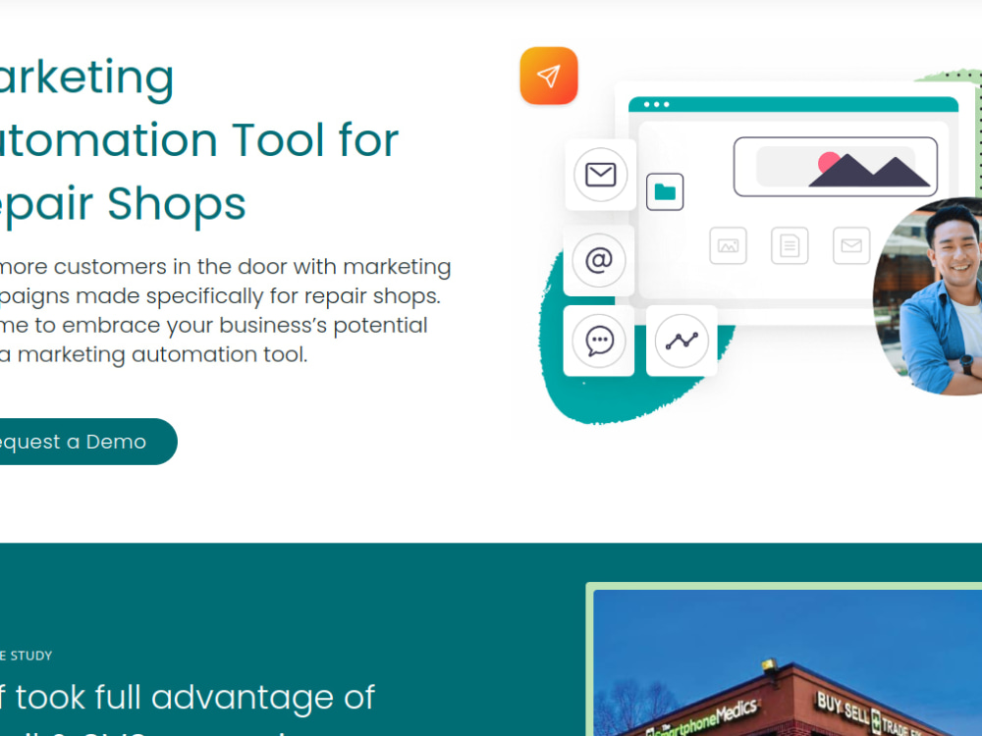Image resolution: width=982 pixels, height=736 pixels.
Task: Select the teal folder icon
Action: point(665,191)
